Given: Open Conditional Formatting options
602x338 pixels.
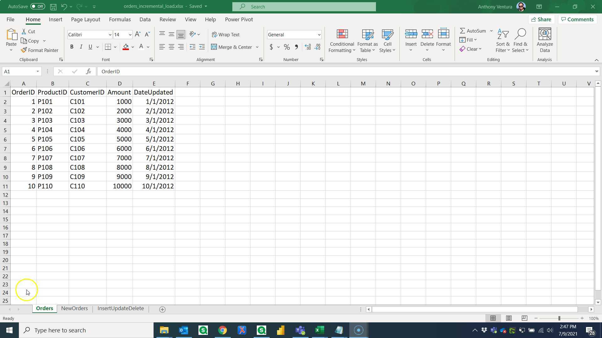Looking at the screenshot, I should pos(341,41).
